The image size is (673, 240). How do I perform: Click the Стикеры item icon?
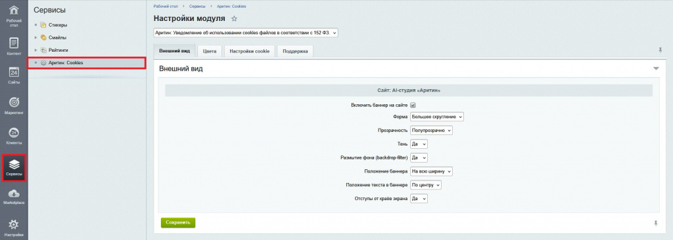(43, 25)
